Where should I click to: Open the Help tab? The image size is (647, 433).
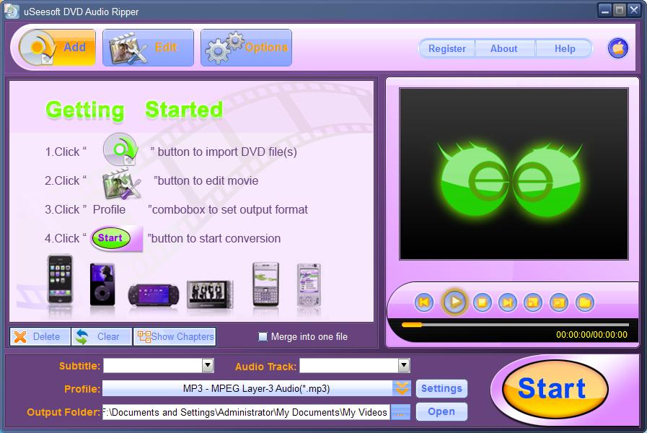(x=565, y=48)
